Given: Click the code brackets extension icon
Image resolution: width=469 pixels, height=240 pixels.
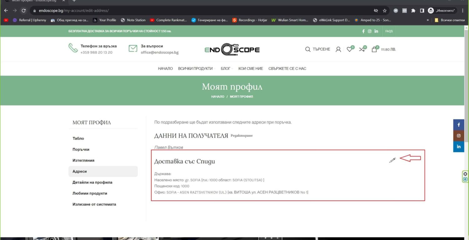Looking at the screenshot, I should coord(404,11).
